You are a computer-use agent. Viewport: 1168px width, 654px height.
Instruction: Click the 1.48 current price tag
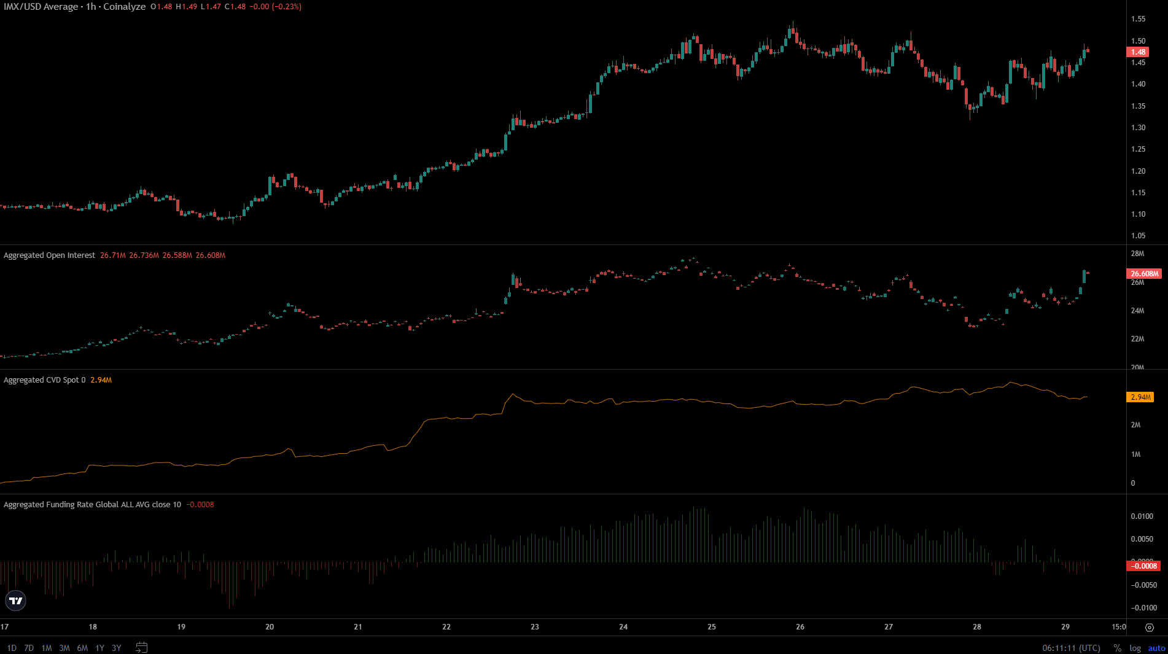pos(1138,52)
